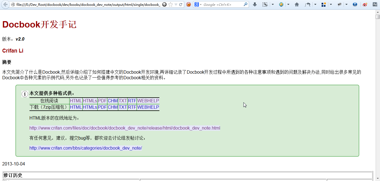
Task: Click the address bar URL field
Action: (88, 4)
